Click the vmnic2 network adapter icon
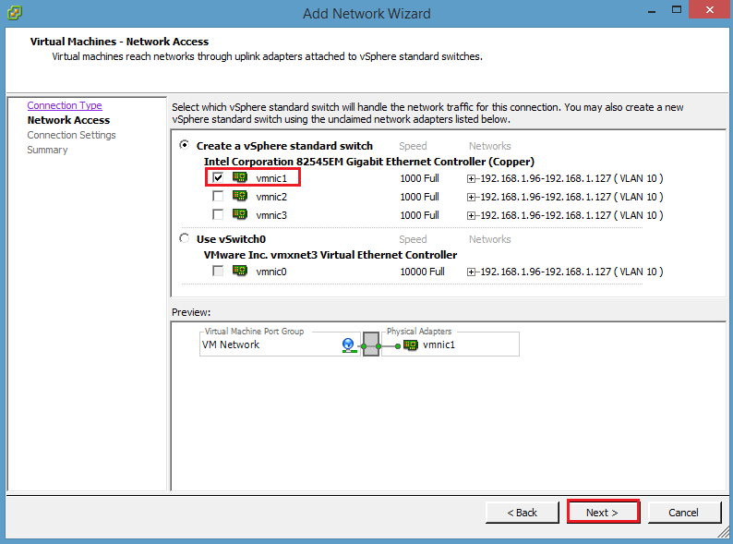Screen dimensions: 733x544 [x=240, y=196]
